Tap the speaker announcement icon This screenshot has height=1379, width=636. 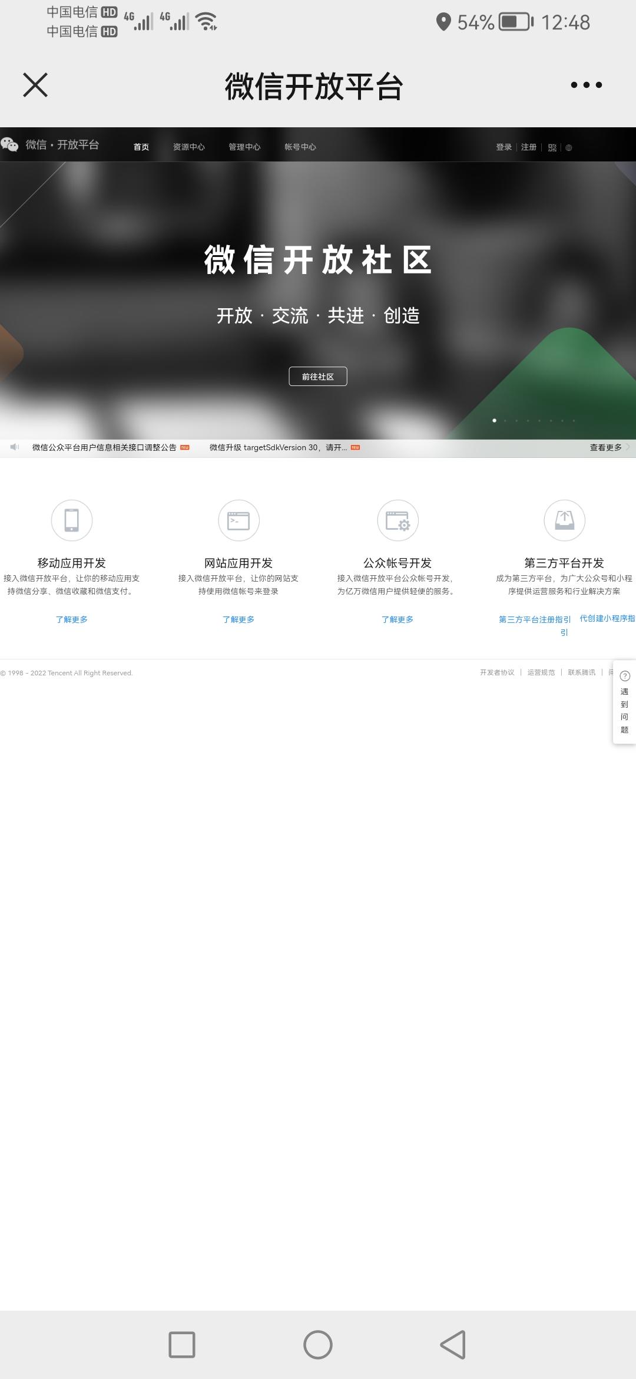pos(15,447)
